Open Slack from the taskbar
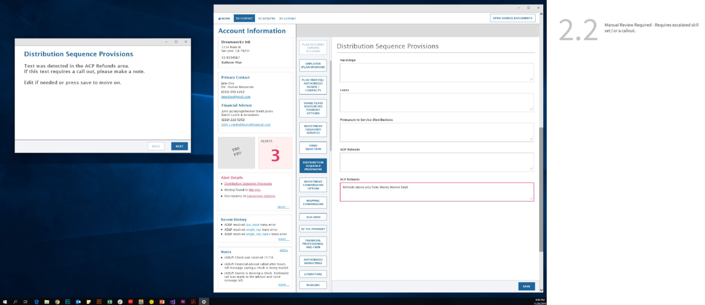This screenshot has width=705, height=305. coord(120,302)
